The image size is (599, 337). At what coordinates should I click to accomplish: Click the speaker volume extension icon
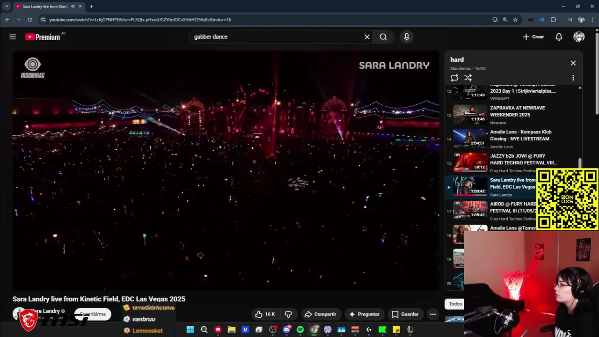point(530,20)
